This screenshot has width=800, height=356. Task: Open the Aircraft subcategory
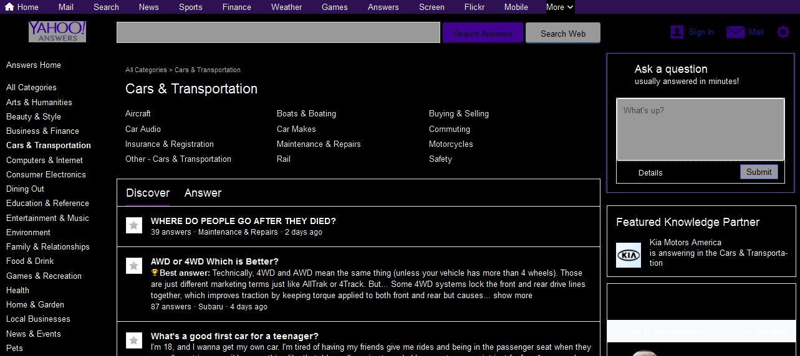138,113
